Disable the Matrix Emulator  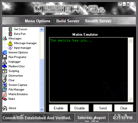[x=79, y=108]
